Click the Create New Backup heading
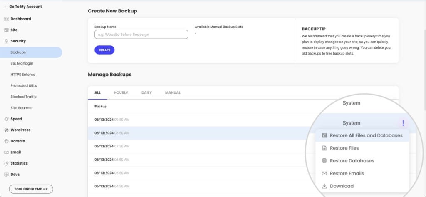The height and width of the screenshot is (197, 426). [x=112, y=11]
